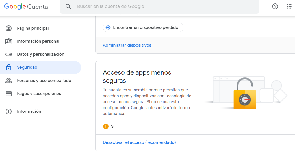This screenshot has width=295, height=158.
Task: Click the Personas y uso compartido icon
Action: (9, 81)
